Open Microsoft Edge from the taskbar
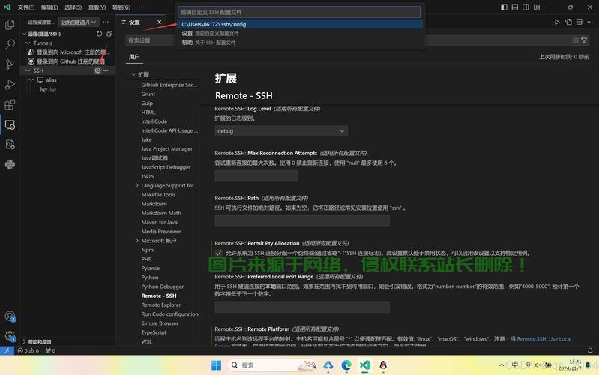The width and height of the screenshot is (599, 375). point(346,365)
